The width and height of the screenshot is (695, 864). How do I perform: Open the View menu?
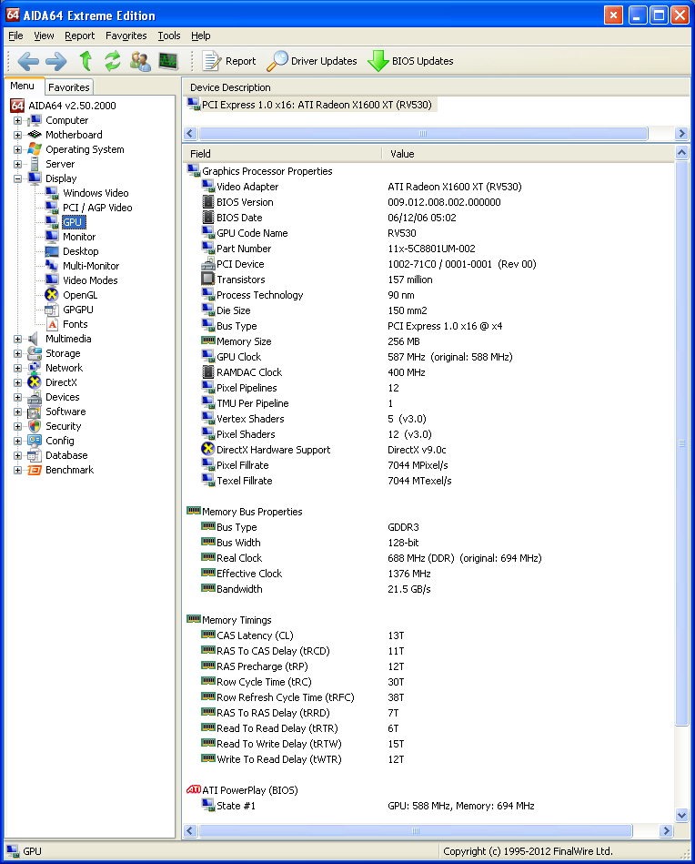click(x=44, y=36)
